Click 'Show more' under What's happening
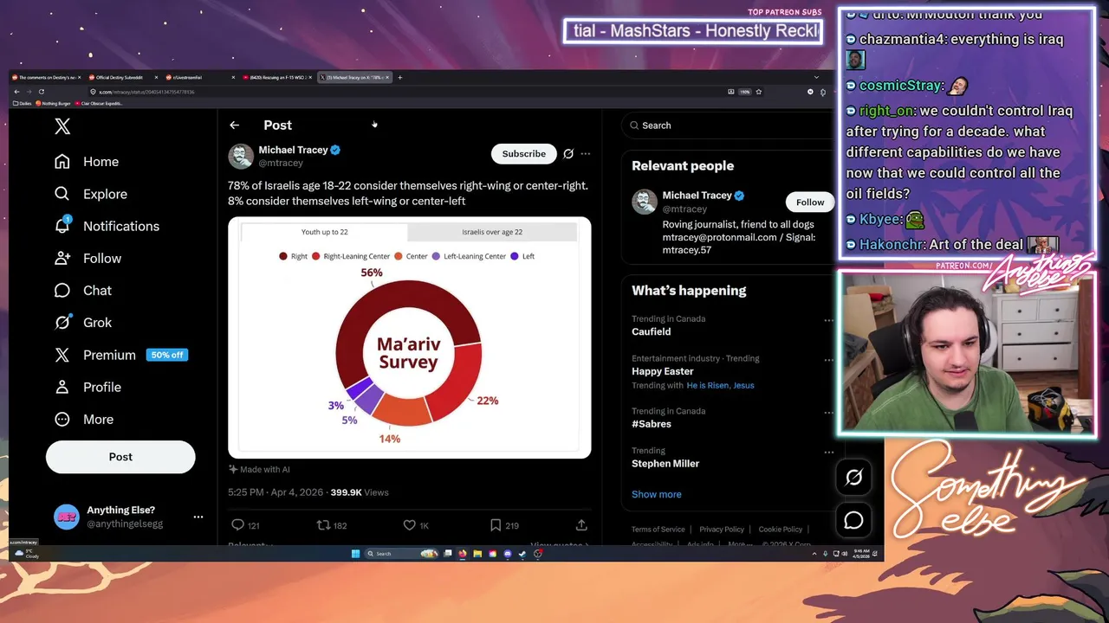Screen dimensions: 1109x623 point(656,494)
